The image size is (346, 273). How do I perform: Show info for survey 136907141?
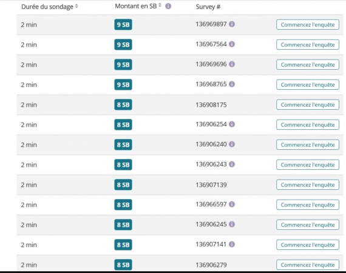point(232,244)
